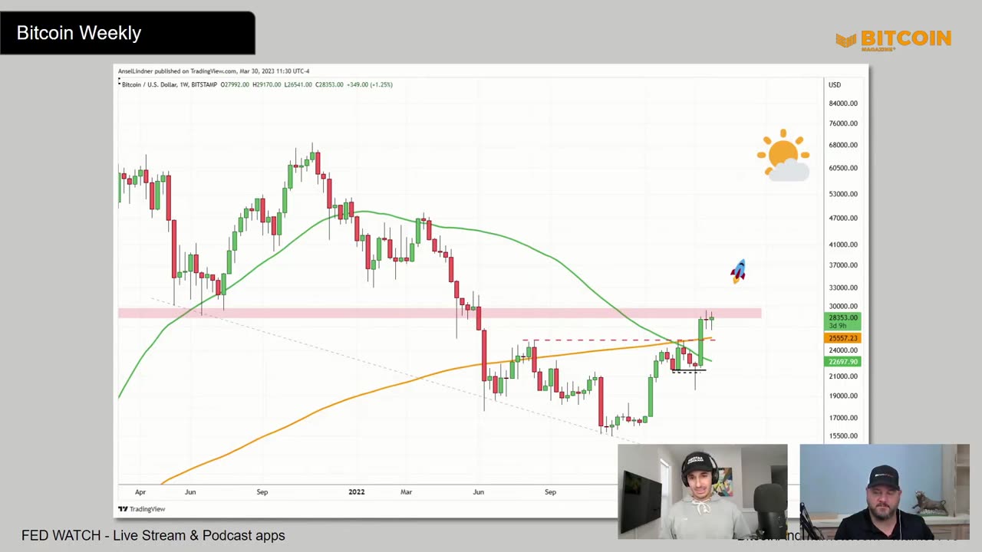
Task: Click the sun and cloud emoji
Action: 783,155
